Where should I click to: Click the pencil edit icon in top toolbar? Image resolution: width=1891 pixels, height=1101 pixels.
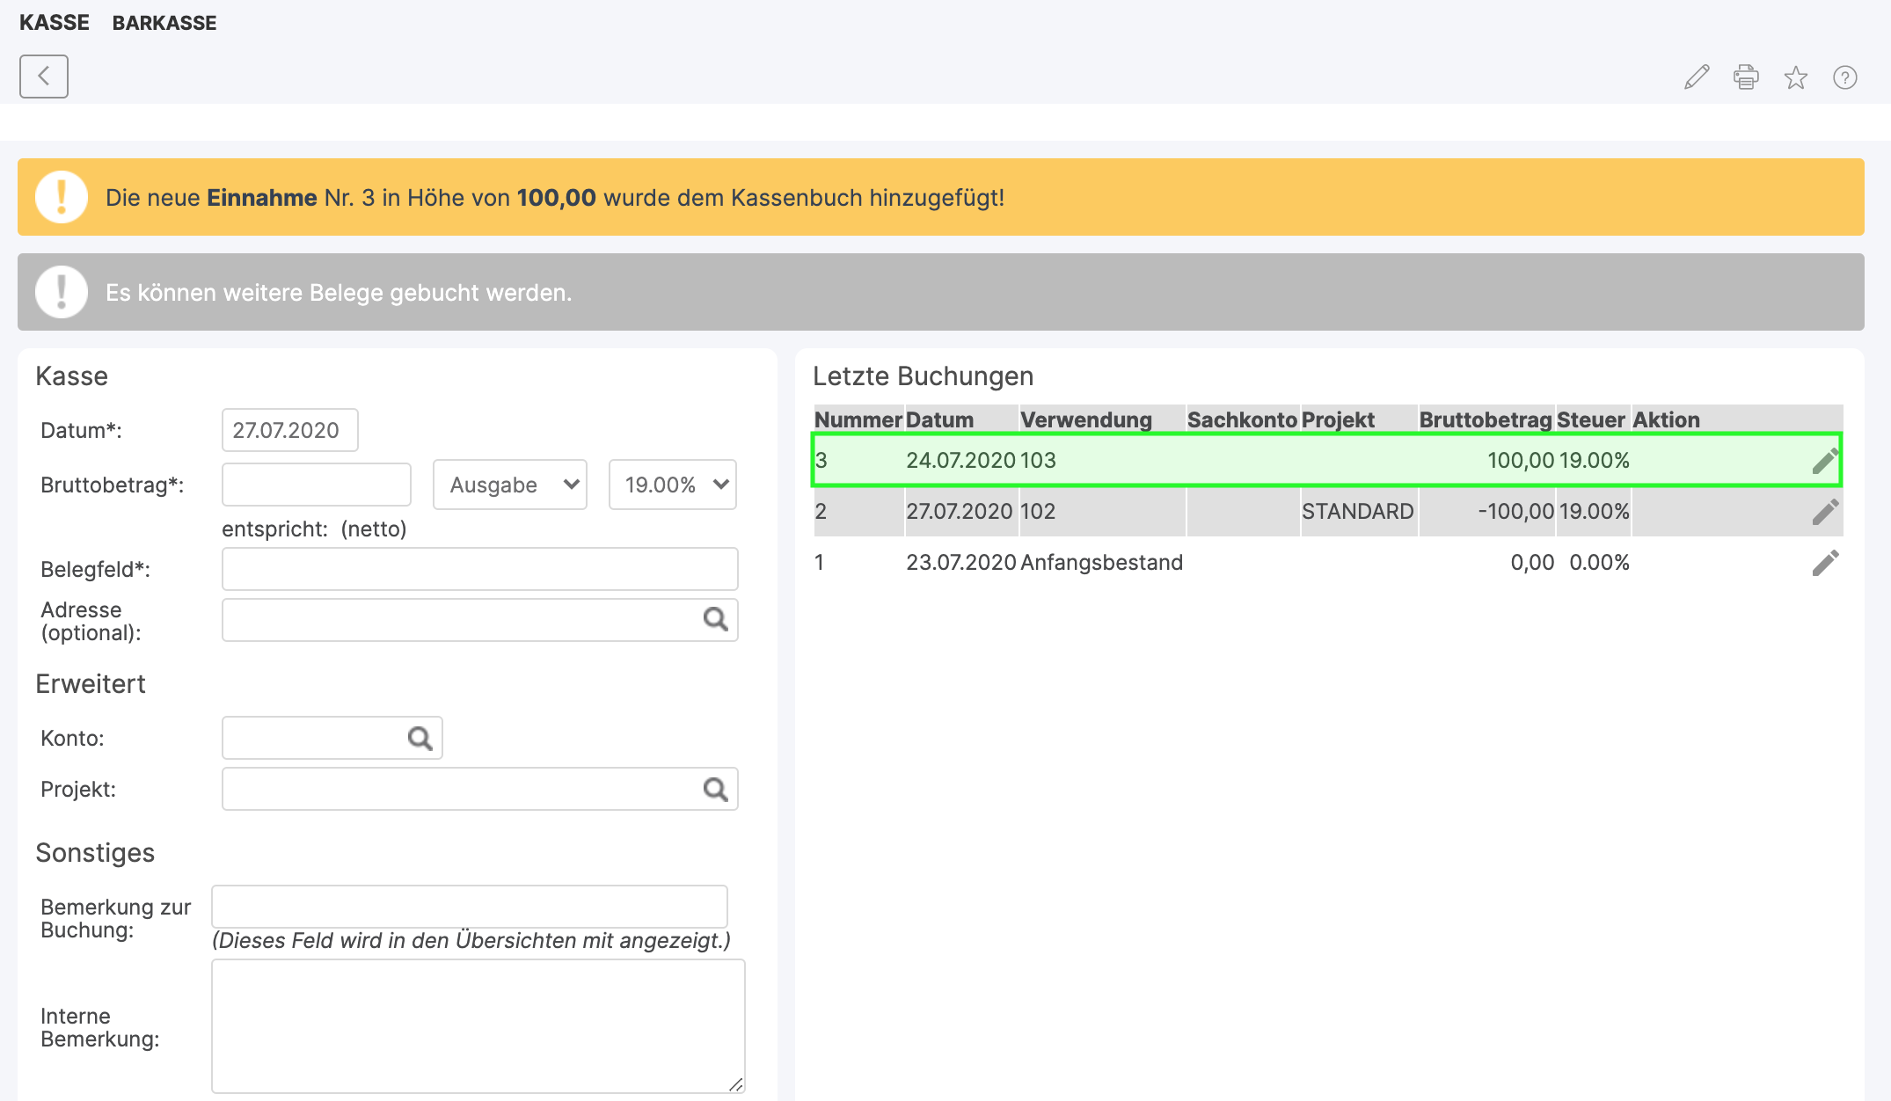(1697, 77)
